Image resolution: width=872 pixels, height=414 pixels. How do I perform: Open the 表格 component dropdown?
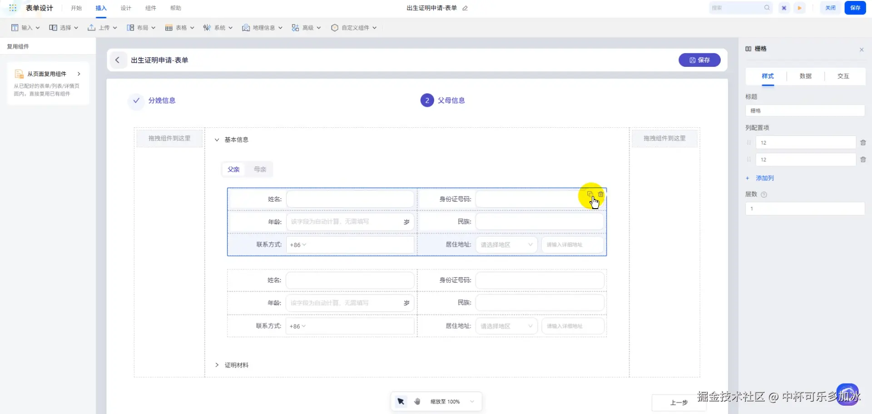coord(179,28)
